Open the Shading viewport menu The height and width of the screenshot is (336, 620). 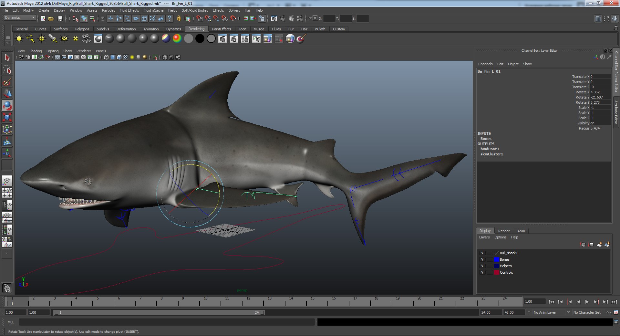point(36,51)
